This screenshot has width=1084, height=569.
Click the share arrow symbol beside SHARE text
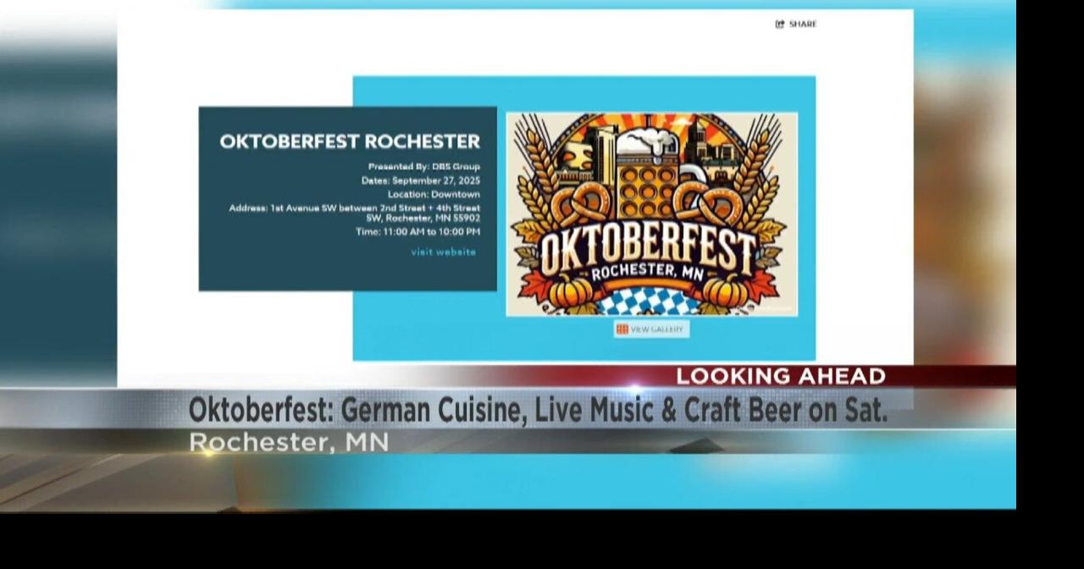click(x=778, y=24)
